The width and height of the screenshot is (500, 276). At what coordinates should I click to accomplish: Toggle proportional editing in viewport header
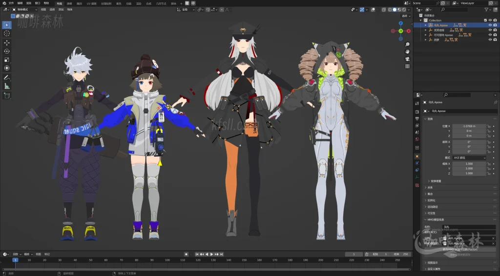pos(221,10)
